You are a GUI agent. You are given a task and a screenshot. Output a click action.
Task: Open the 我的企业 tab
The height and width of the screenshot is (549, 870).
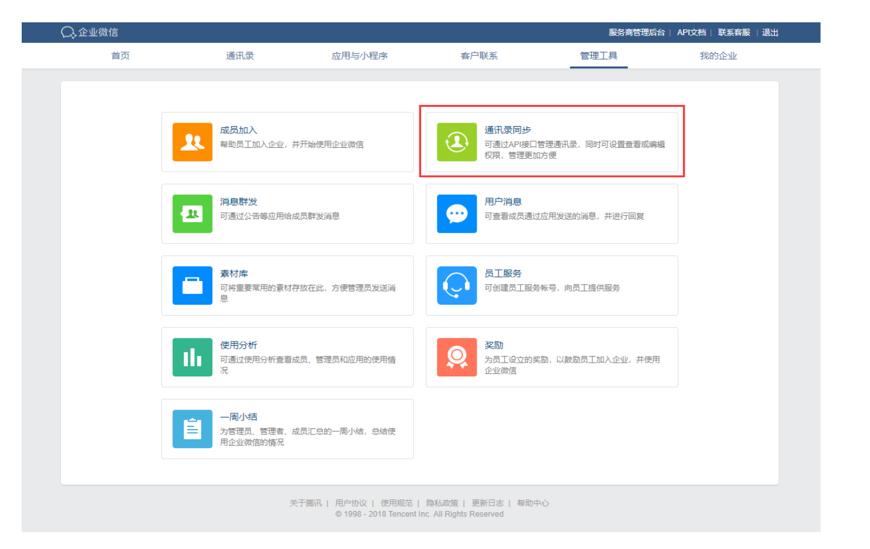[718, 56]
